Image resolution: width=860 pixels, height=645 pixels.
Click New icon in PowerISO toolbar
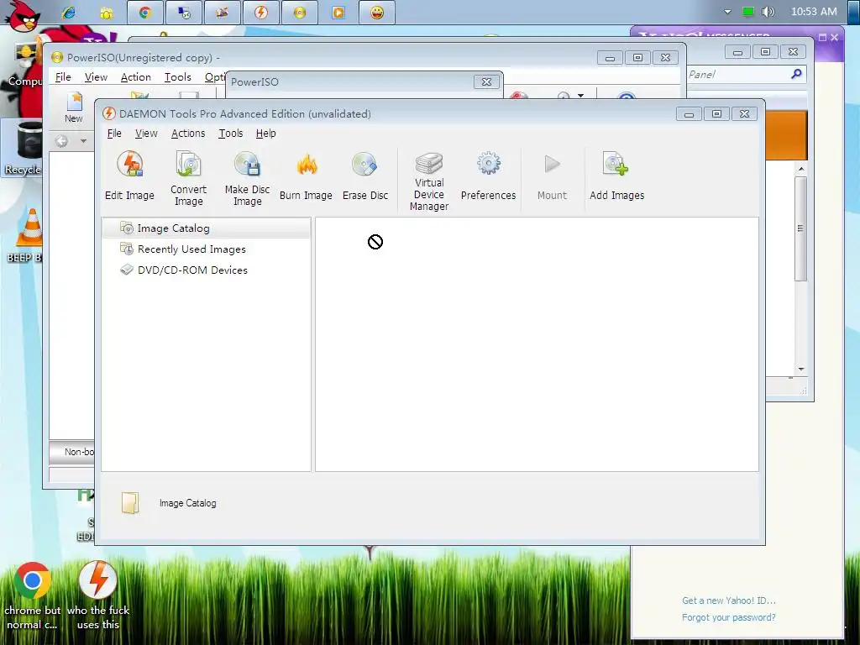(74, 108)
